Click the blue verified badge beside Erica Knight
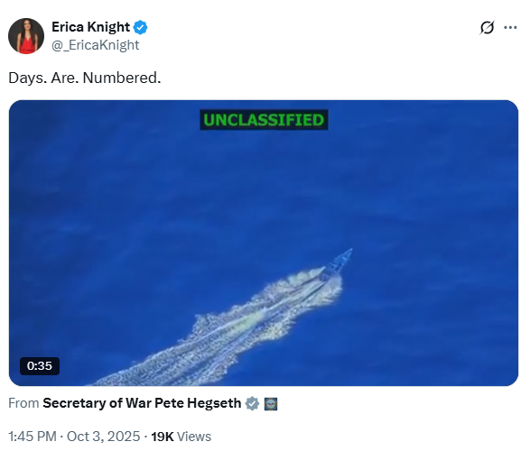Viewport: 530px width, 451px height. tap(140, 27)
